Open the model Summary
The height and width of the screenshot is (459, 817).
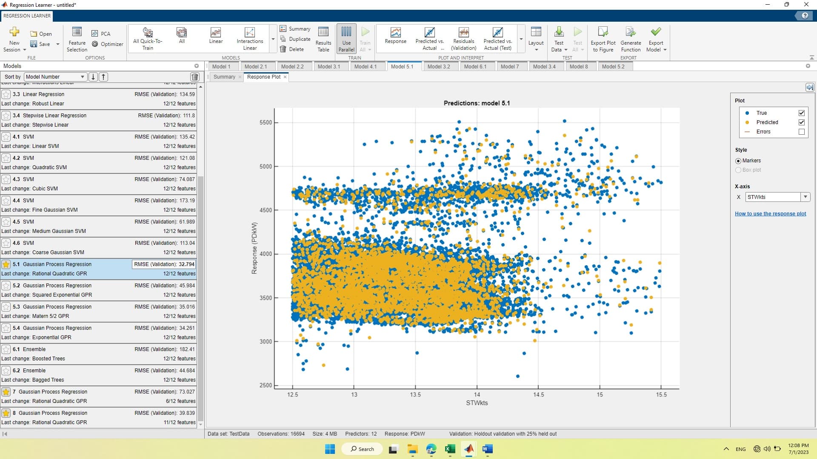coord(295,29)
